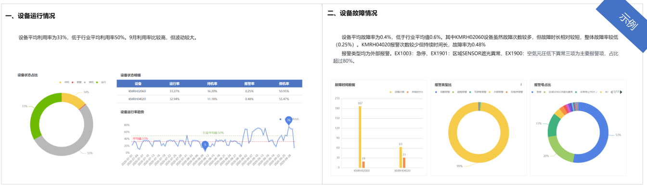The width and height of the screenshot is (647, 187).
Task: Click the 报警类型比 chart title
Action: click(443, 85)
